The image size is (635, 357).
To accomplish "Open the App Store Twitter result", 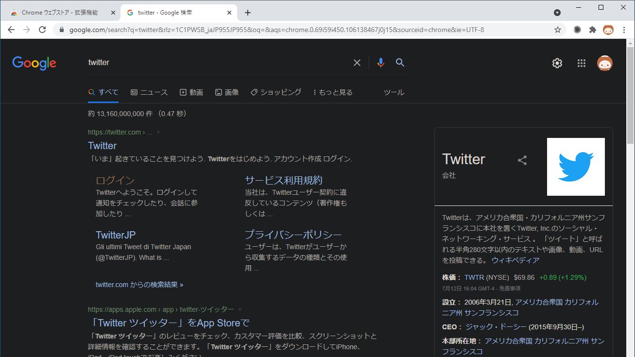I will point(169,323).
